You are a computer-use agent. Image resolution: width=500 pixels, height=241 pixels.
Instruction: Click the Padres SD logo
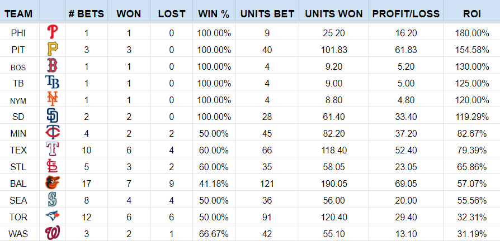(x=53, y=115)
